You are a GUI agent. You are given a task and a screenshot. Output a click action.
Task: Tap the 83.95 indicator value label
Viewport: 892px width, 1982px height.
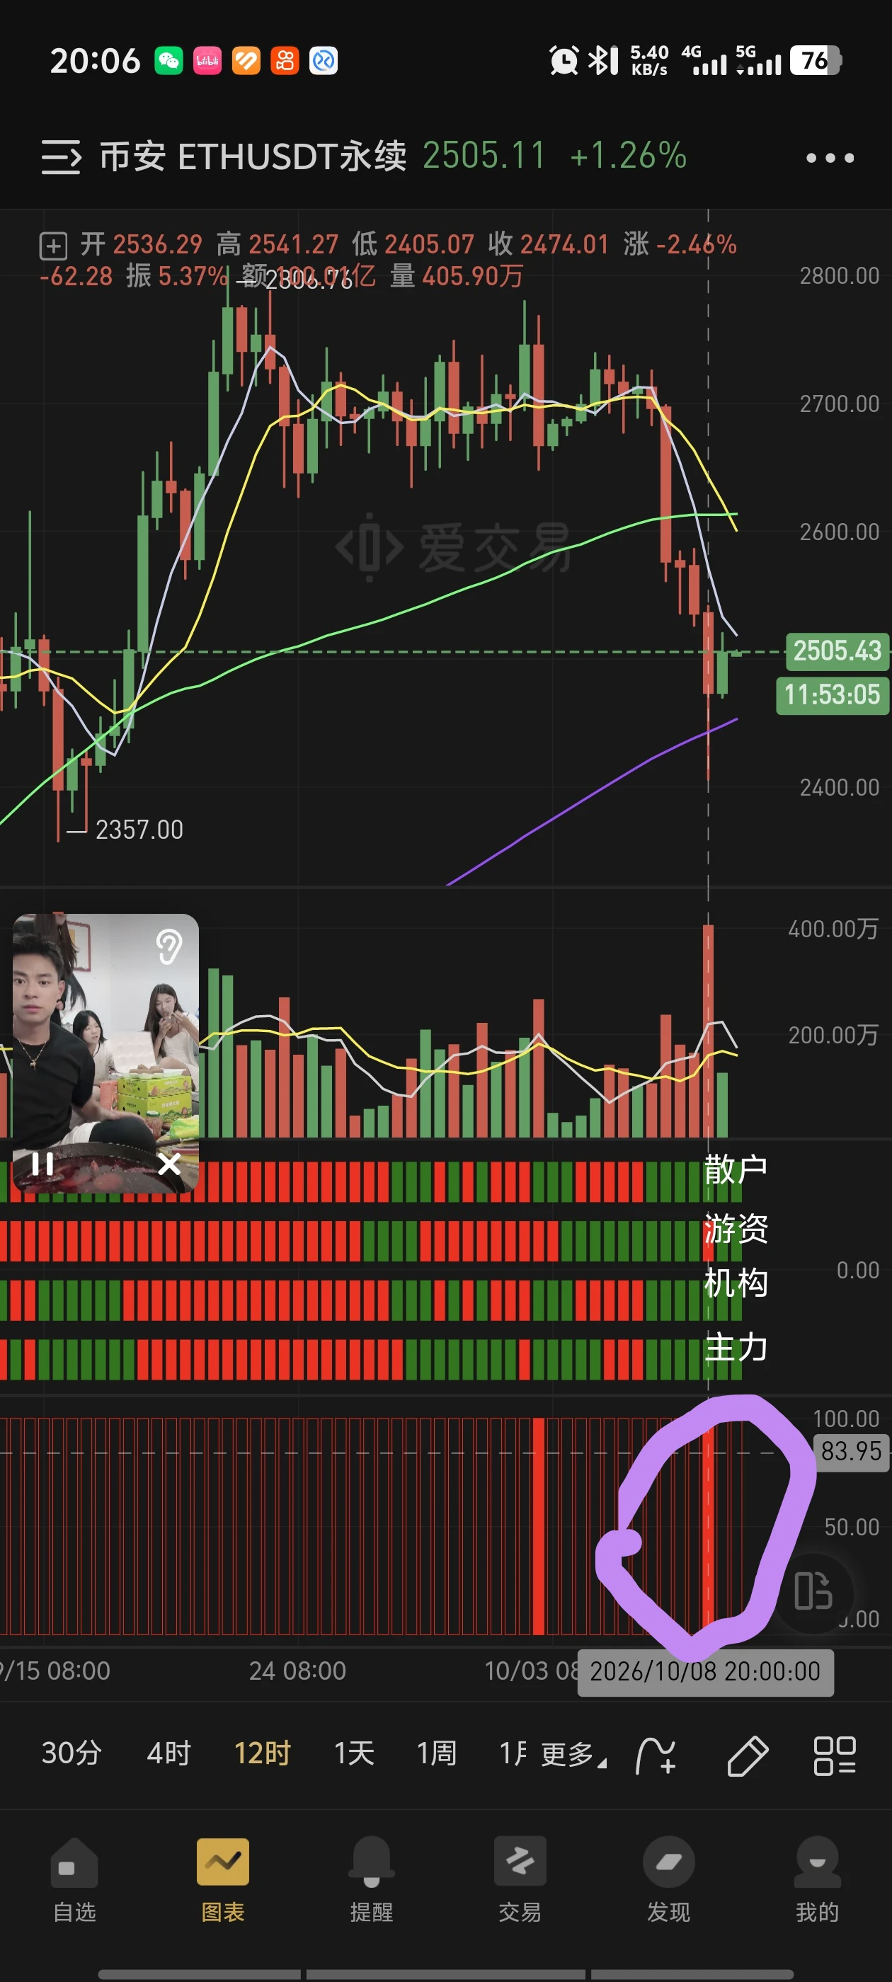[850, 1451]
